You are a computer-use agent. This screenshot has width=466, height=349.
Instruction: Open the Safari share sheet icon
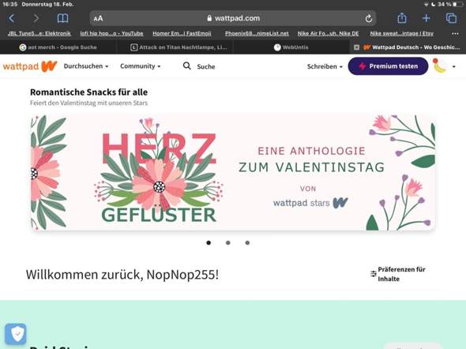pos(402,18)
